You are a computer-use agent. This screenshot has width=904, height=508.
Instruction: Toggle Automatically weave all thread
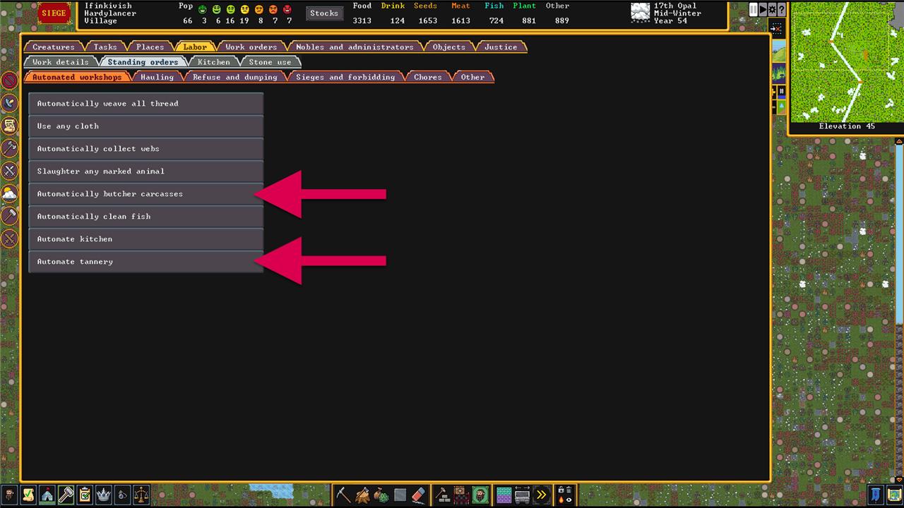(x=145, y=104)
